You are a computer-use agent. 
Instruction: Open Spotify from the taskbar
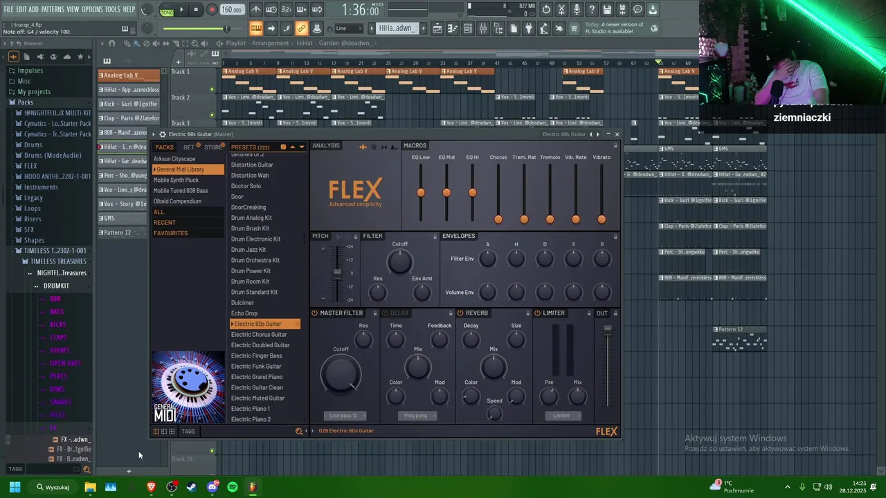click(233, 487)
